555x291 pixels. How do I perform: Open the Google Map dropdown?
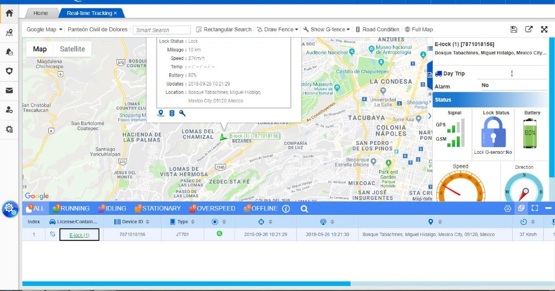point(44,29)
